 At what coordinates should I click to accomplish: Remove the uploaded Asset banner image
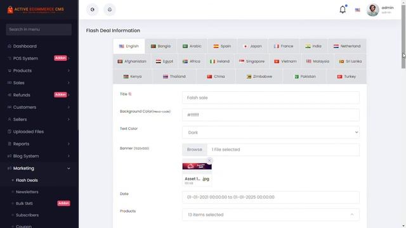point(209,160)
